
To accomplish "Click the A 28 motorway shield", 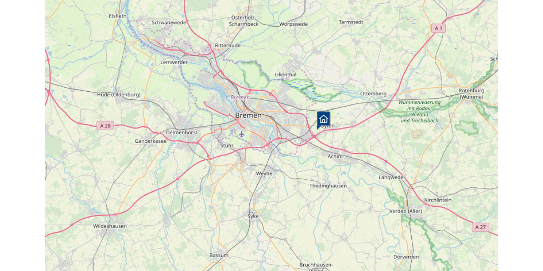I will click(x=105, y=126).
